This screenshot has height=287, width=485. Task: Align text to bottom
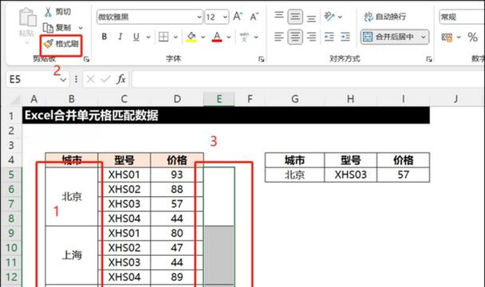tap(311, 18)
